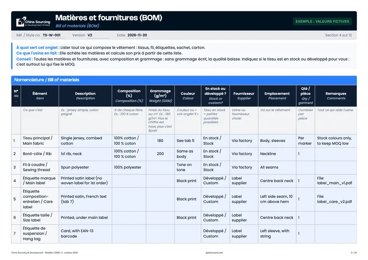Select the Version field V2

98,35
